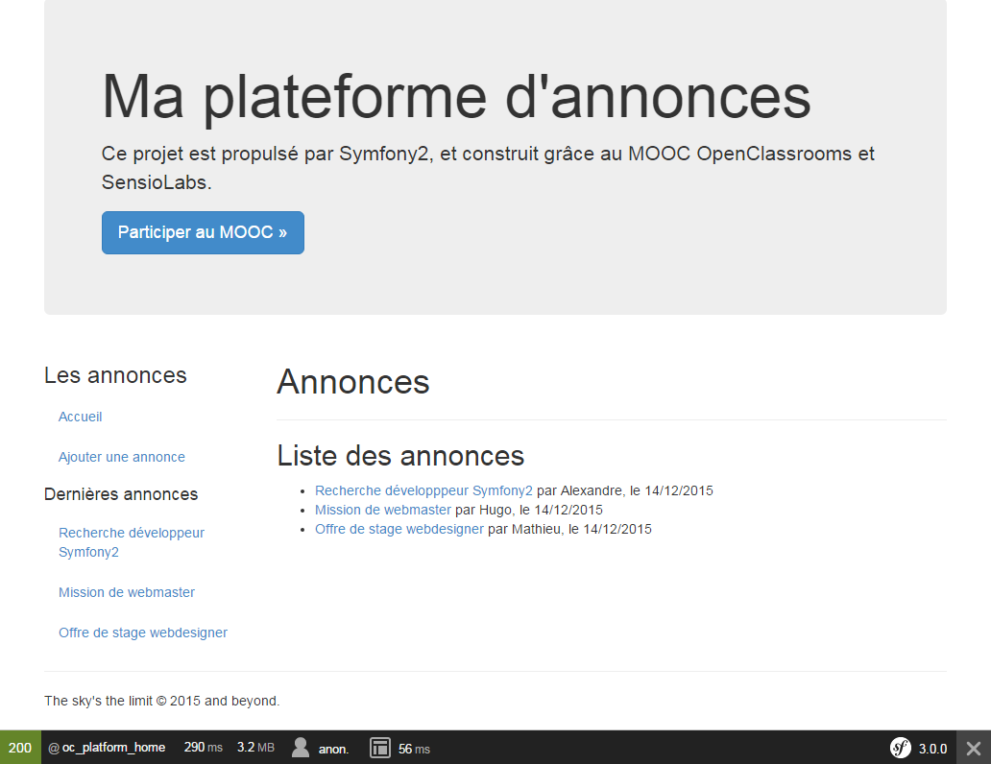This screenshot has width=991, height=764.
Task: Click the Les annonces sidebar heading
Action: pos(115,375)
